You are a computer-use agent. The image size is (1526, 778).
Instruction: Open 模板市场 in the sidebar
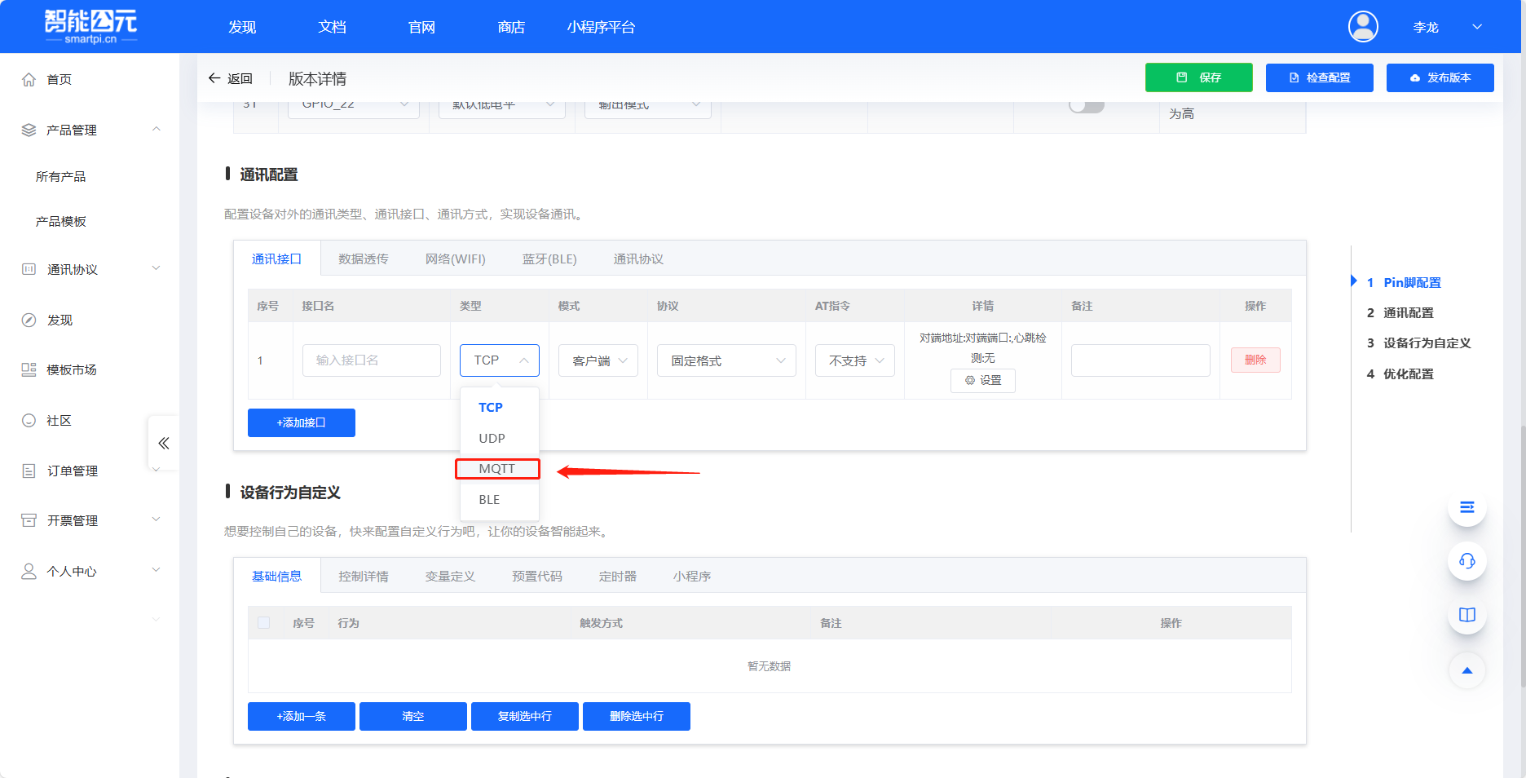pos(72,370)
